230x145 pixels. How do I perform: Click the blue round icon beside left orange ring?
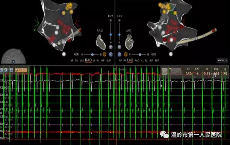(x=110, y=54)
